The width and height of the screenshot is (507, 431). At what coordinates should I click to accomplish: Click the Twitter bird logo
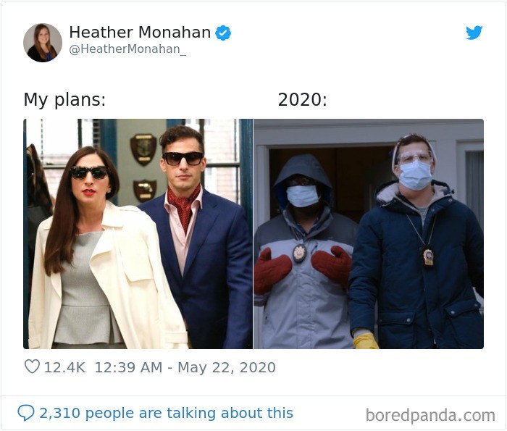[x=474, y=33]
